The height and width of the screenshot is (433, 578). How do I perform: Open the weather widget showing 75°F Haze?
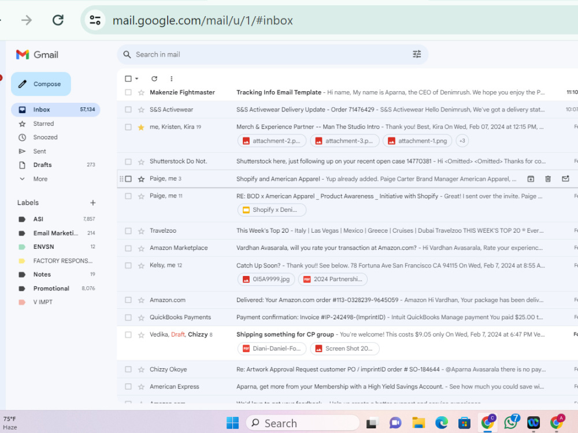click(10, 423)
